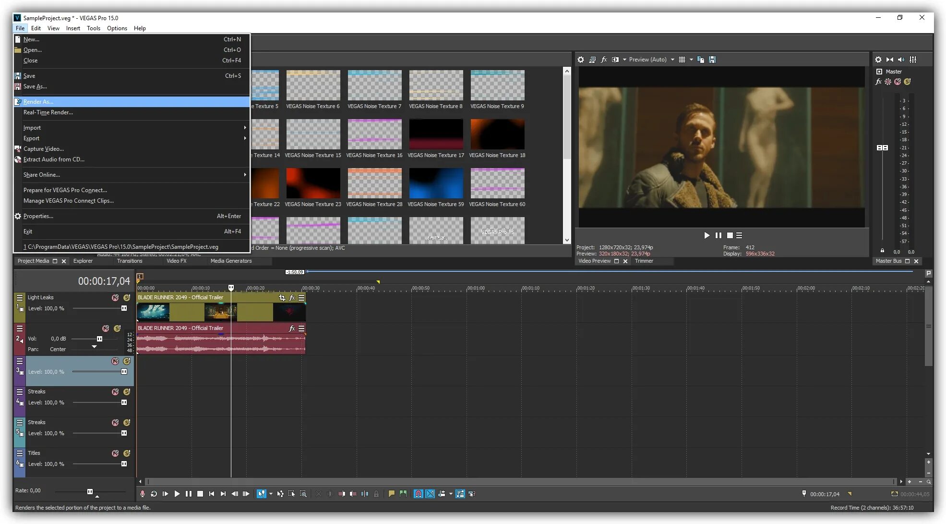
Task: Open the Master Bus audio properties gear
Action: [878, 60]
